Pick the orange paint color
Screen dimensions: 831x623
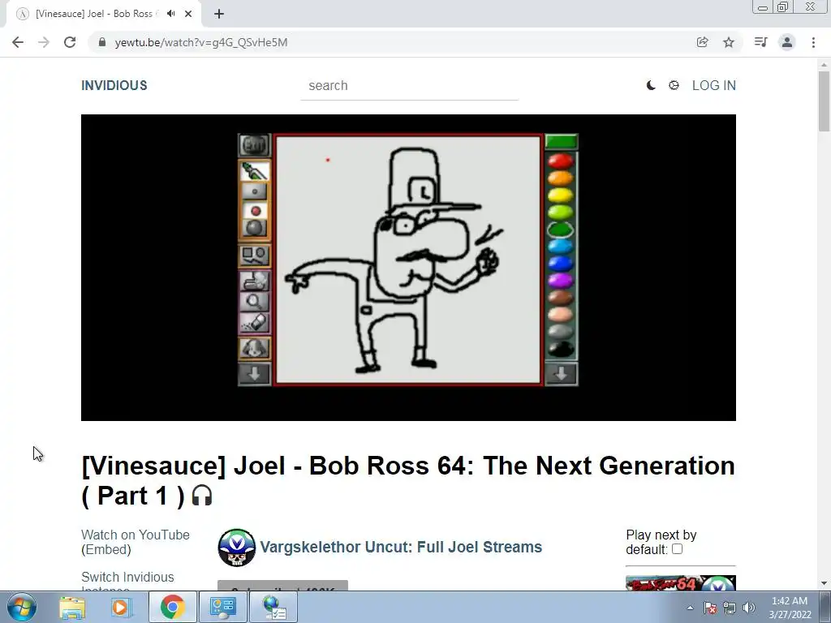(x=560, y=178)
